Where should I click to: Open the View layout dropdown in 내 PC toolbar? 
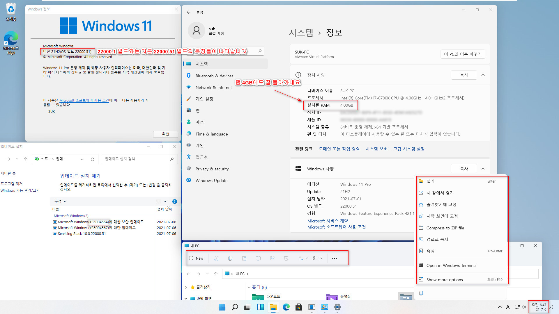click(x=318, y=258)
